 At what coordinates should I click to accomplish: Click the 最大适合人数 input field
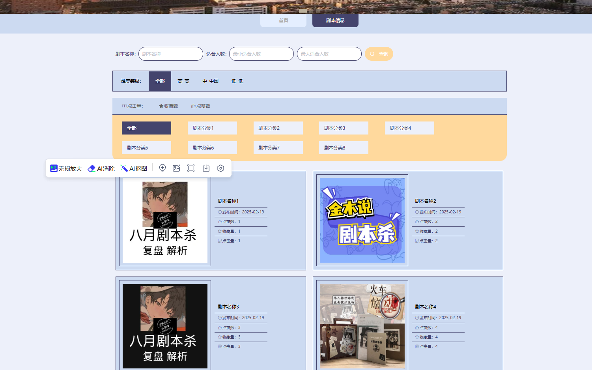329,54
